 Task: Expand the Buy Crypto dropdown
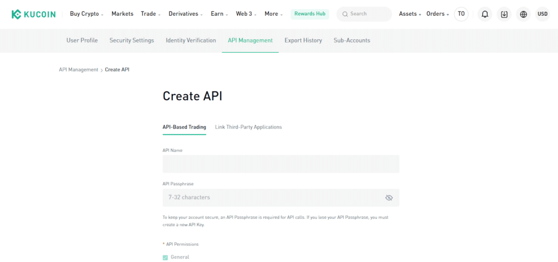coord(87,14)
